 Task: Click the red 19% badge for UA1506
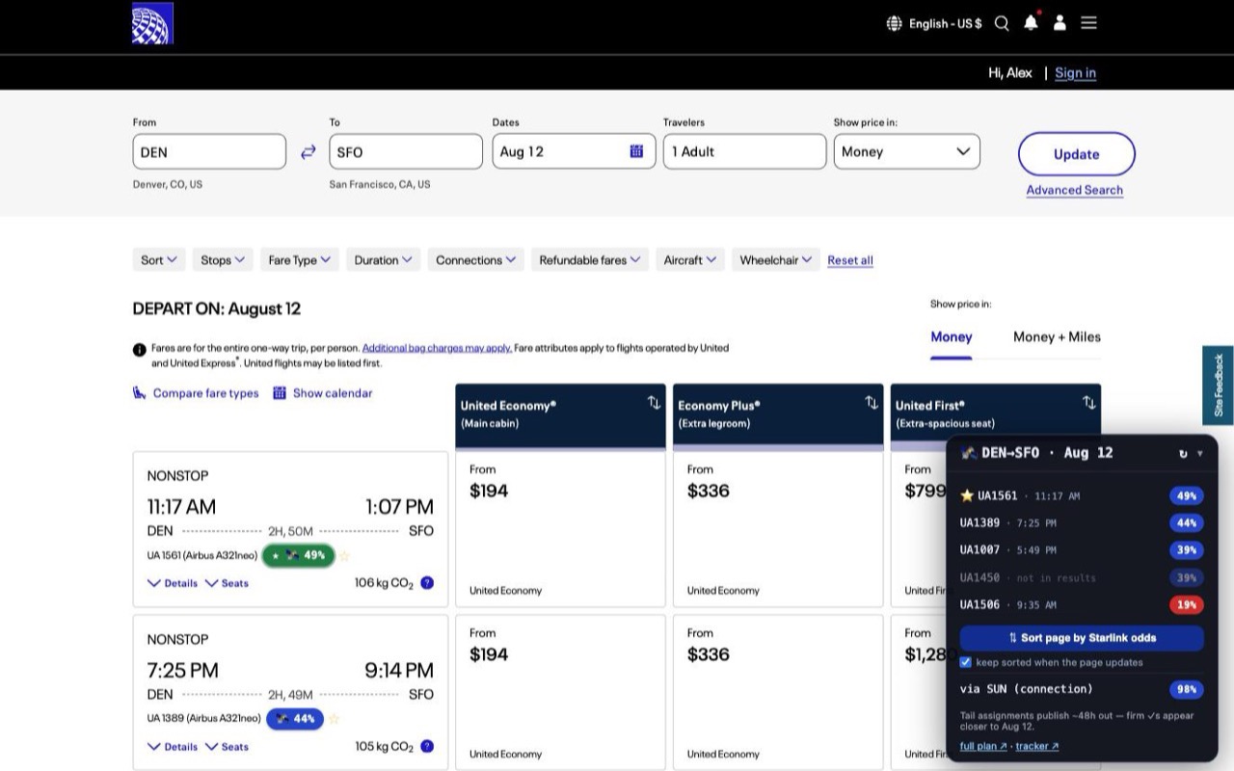1187,605
